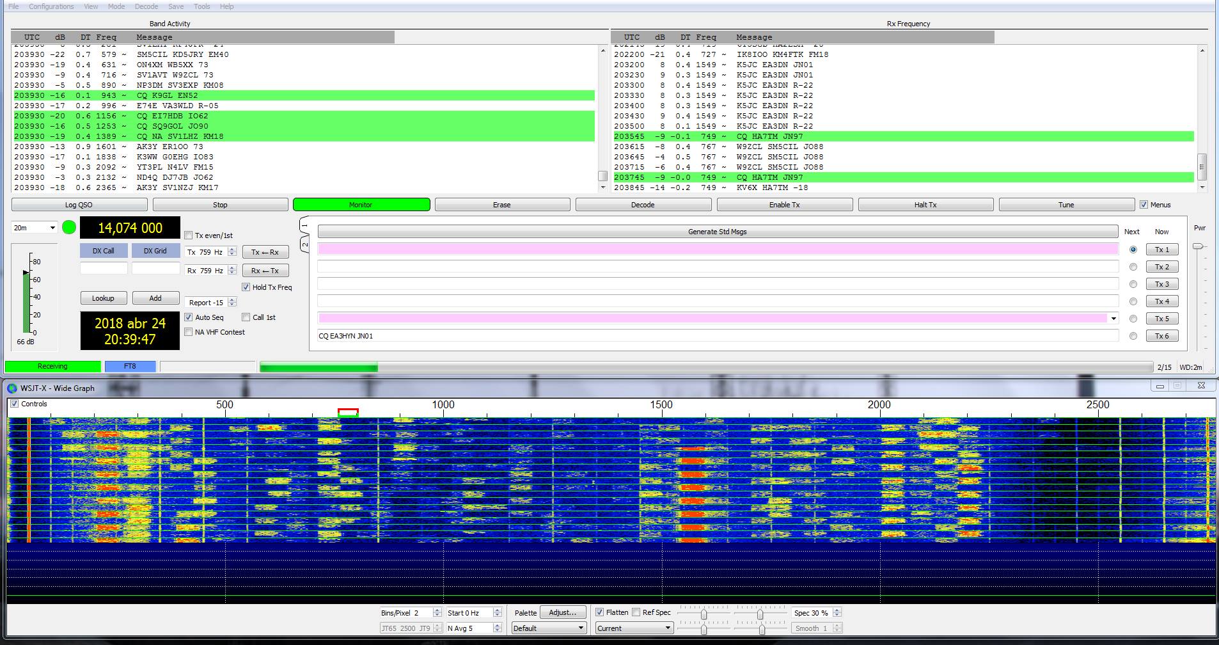This screenshot has width=1219, height=645.
Task: Open the 20m band dropdown
Action: (34, 228)
